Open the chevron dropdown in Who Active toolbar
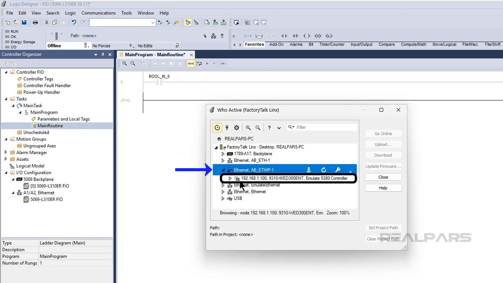This screenshot has height=283, width=503. pyautogui.click(x=279, y=128)
